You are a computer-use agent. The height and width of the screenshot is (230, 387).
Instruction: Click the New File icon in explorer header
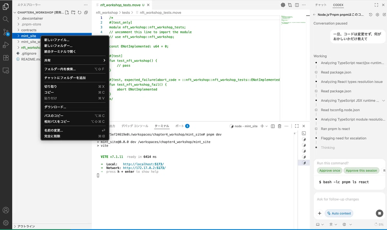67,12
